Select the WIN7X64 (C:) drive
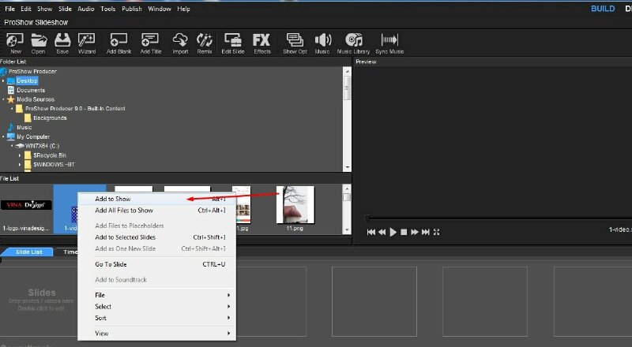The image size is (632, 347). click(x=42, y=146)
